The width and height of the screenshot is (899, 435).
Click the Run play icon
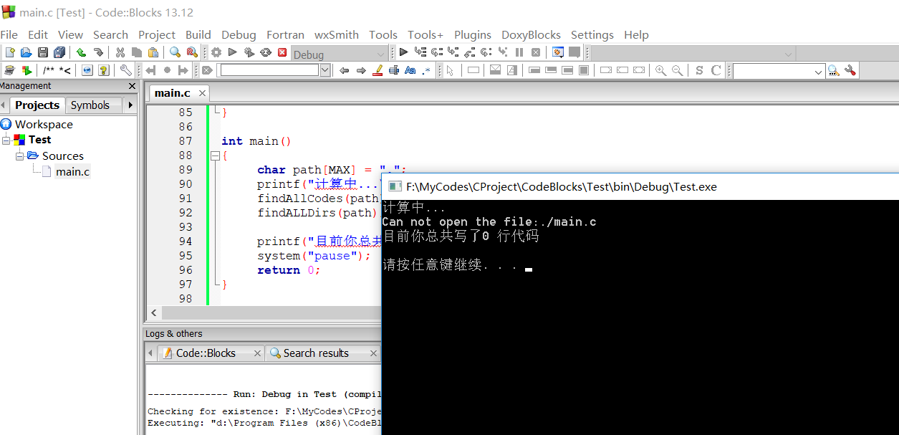tap(232, 52)
